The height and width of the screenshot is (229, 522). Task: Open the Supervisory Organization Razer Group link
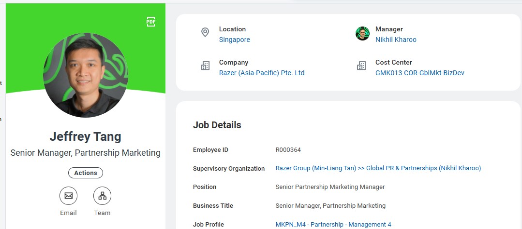(378, 168)
